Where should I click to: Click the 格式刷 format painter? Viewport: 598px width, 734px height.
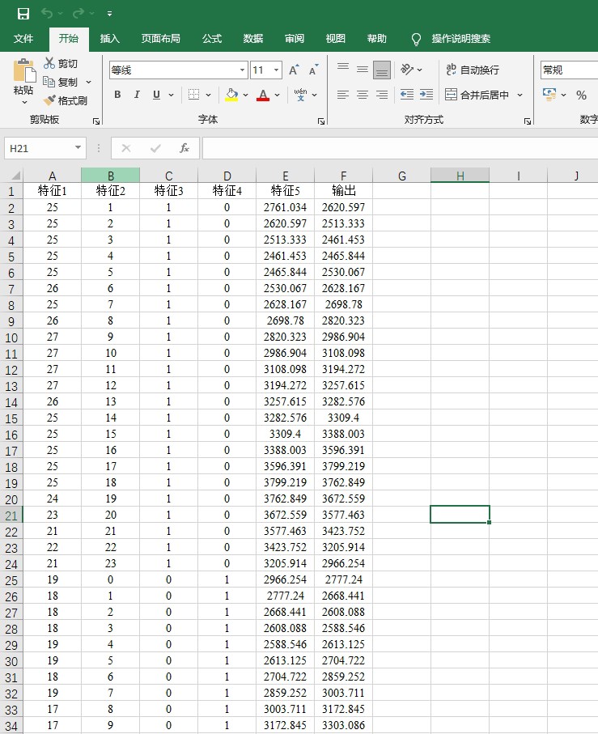66,100
